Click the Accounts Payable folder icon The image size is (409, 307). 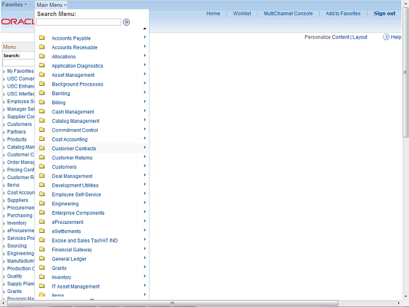tap(42, 38)
